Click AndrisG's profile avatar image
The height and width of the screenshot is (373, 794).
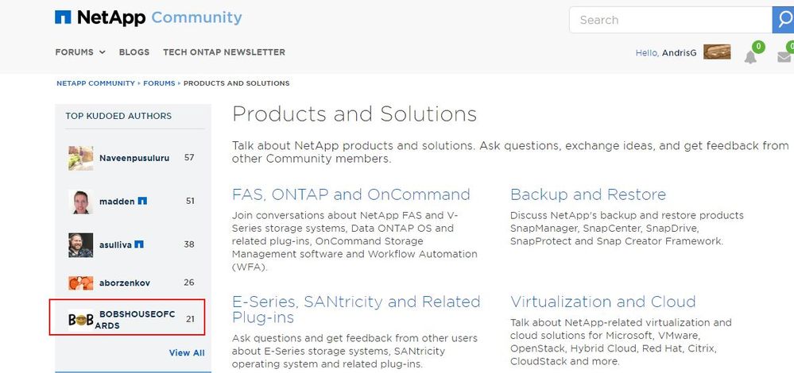coord(717,52)
